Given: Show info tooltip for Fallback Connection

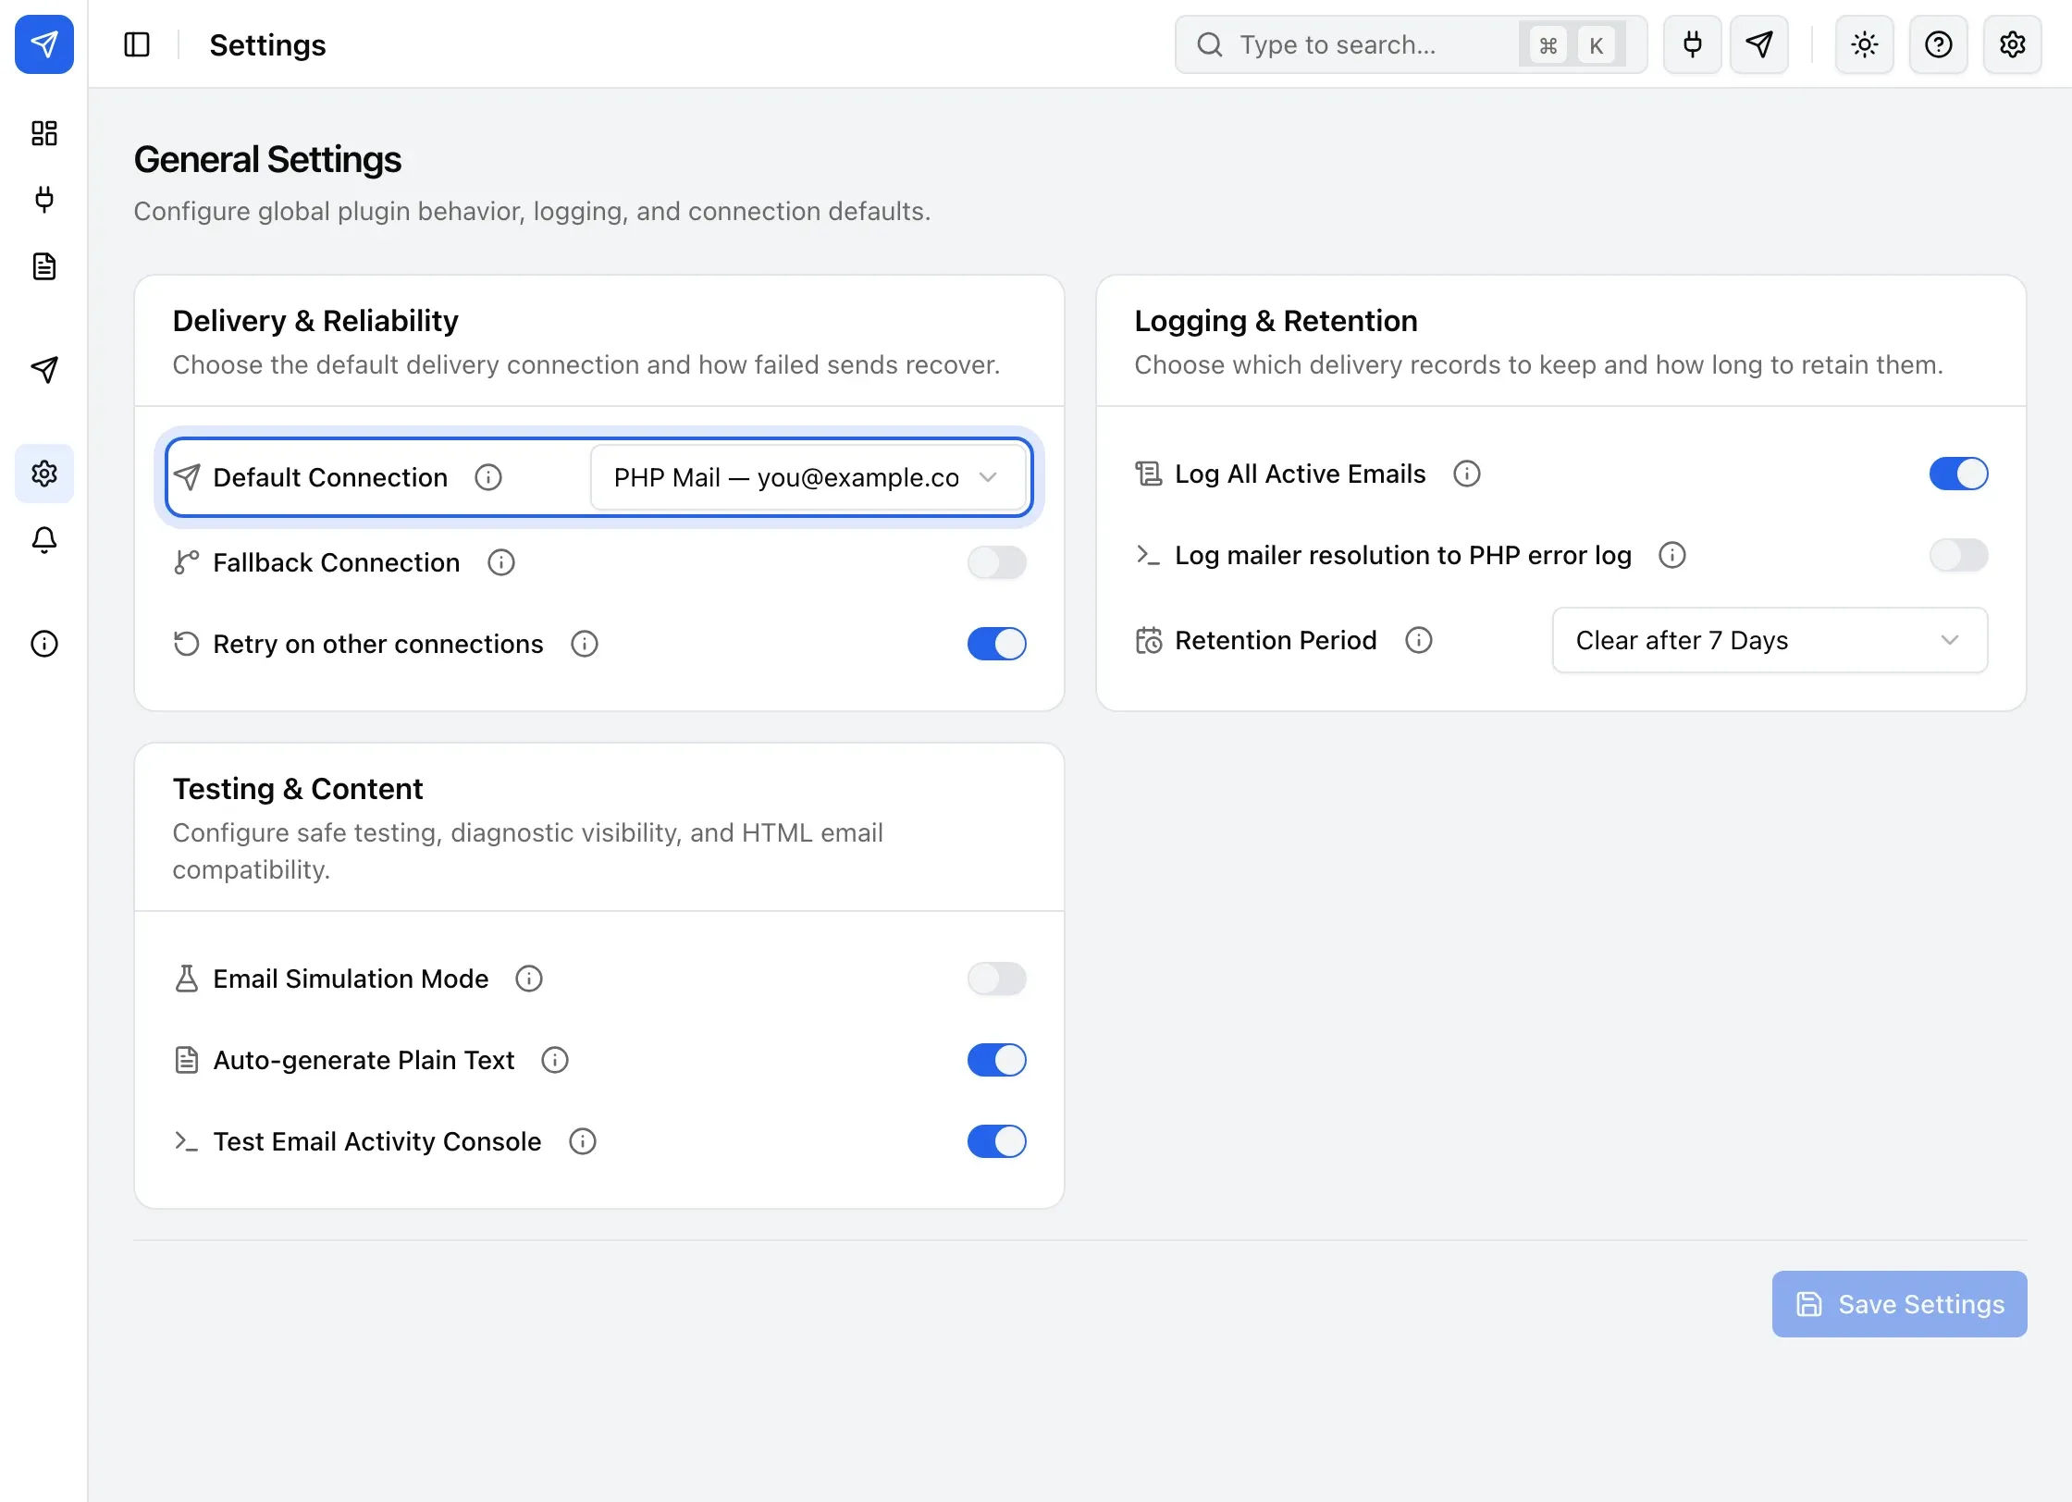Looking at the screenshot, I should pos(501,562).
